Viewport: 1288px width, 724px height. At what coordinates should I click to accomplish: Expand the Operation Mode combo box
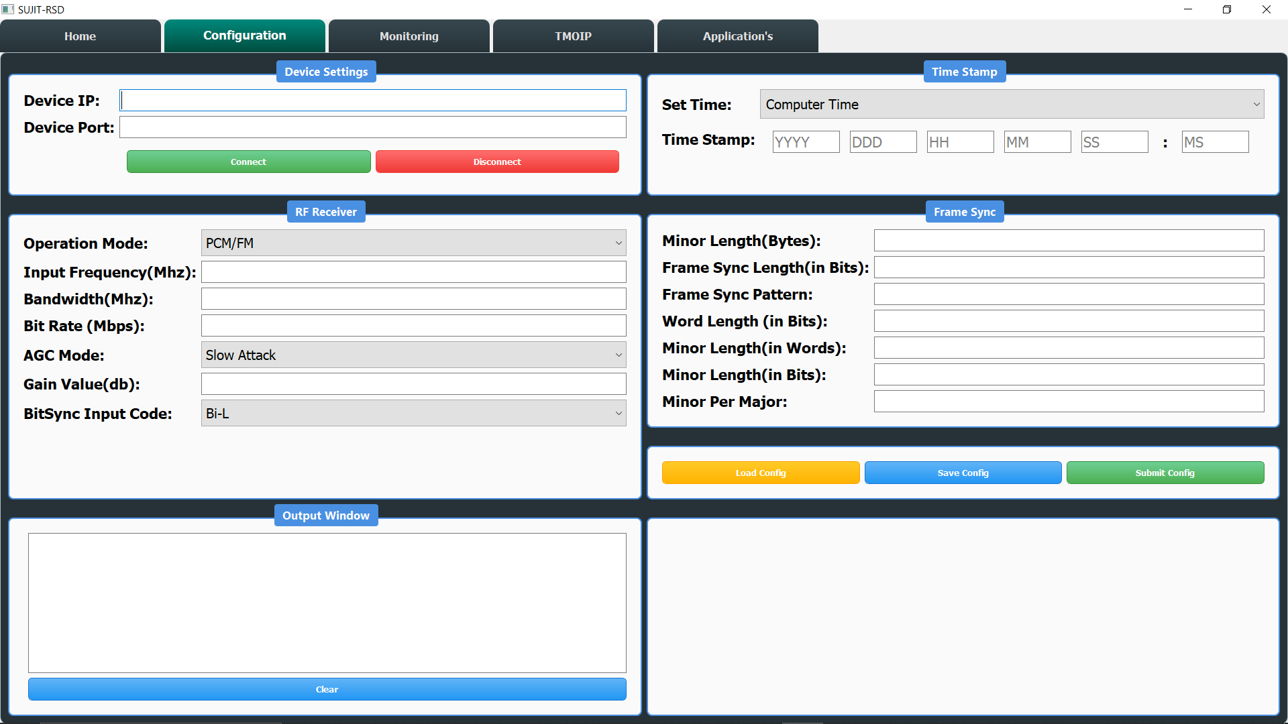(413, 243)
